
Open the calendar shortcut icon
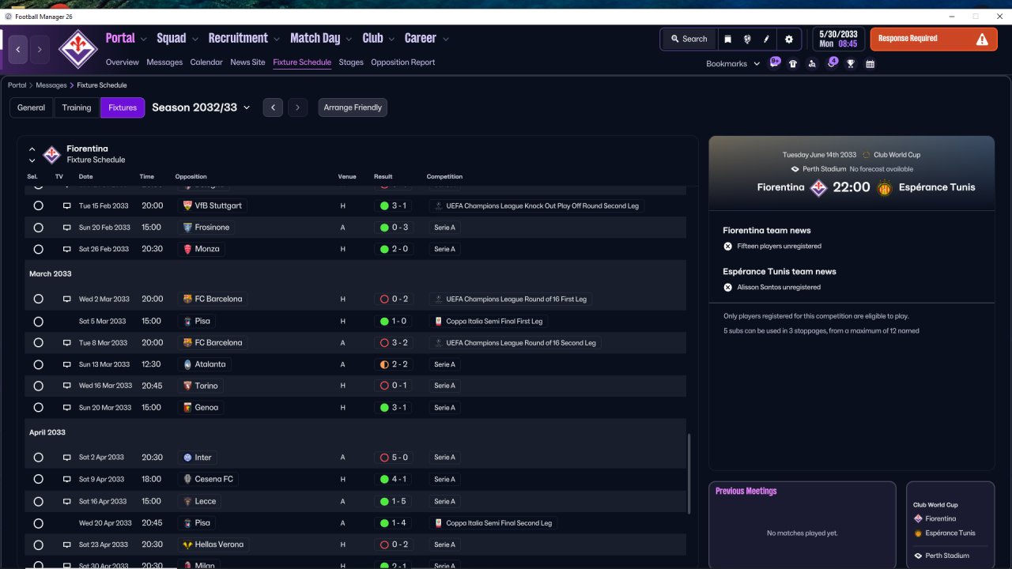870,64
